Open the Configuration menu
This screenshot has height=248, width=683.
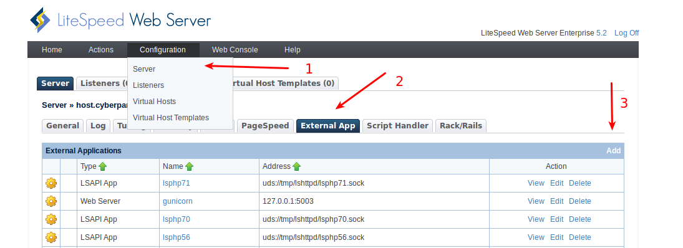(x=163, y=50)
